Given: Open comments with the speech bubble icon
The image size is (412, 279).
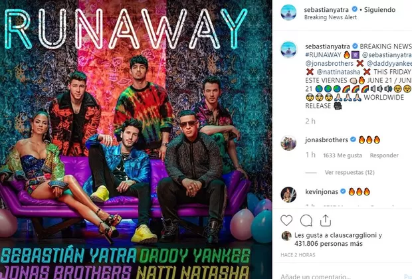Looking at the screenshot, I should 306,221.
